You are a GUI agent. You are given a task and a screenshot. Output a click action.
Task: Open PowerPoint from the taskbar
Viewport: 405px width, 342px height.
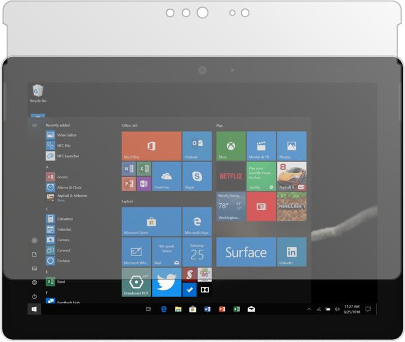pyautogui.click(x=222, y=309)
